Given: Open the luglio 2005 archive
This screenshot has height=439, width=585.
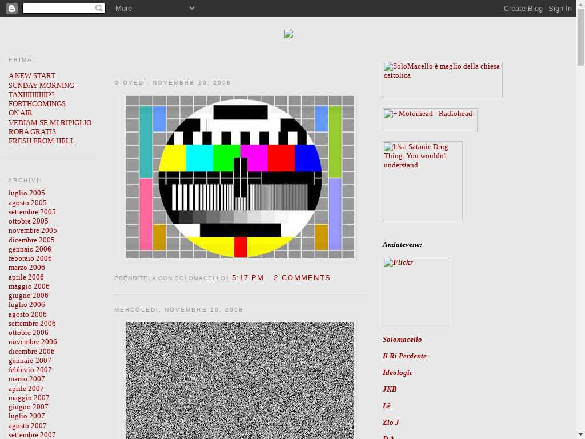Looking at the screenshot, I should click(26, 193).
